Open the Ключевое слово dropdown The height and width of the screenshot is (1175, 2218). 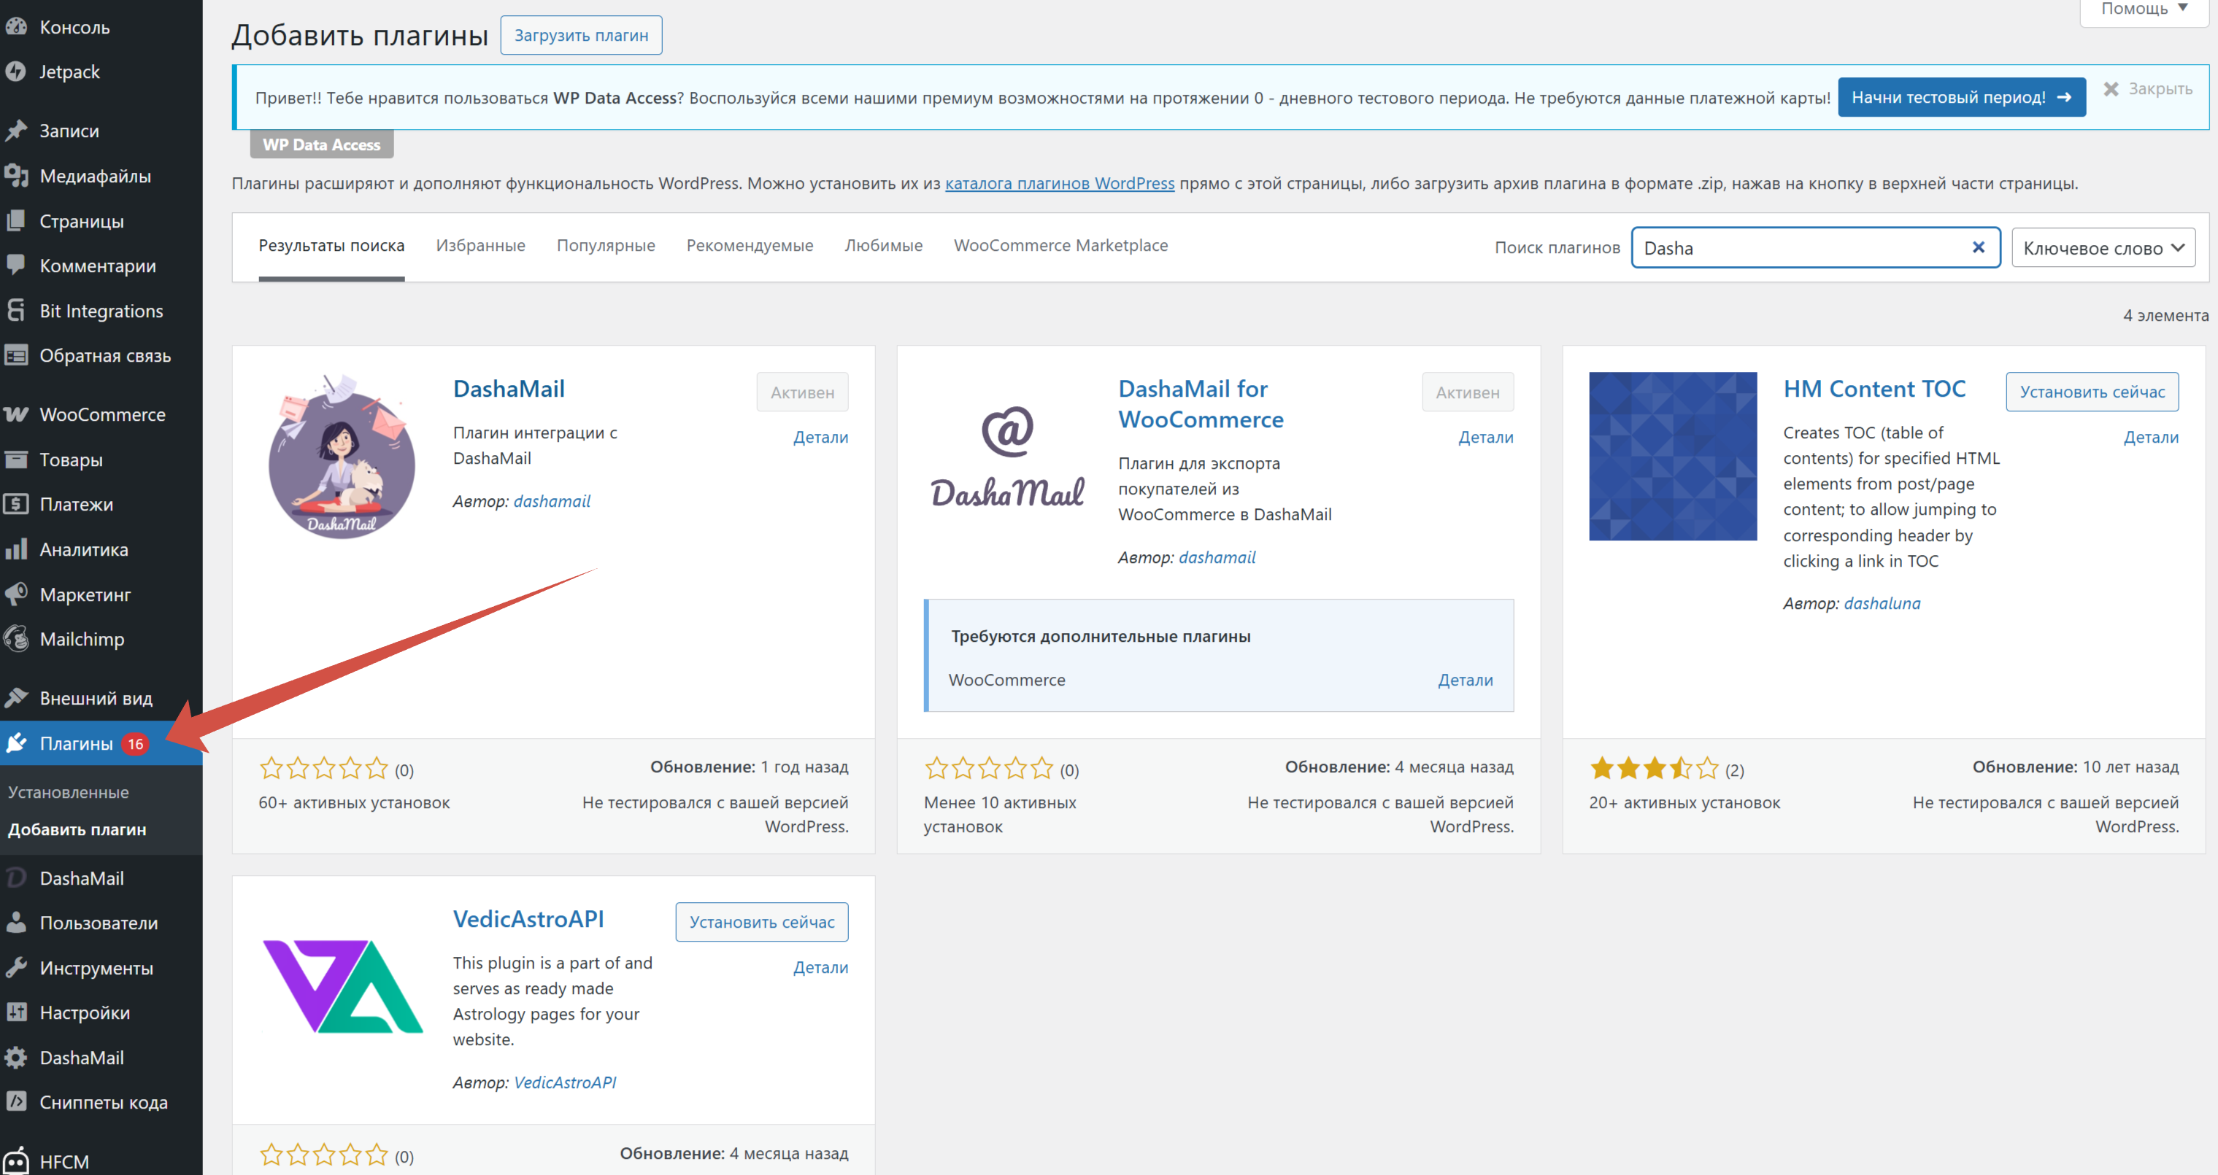[x=2103, y=248]
